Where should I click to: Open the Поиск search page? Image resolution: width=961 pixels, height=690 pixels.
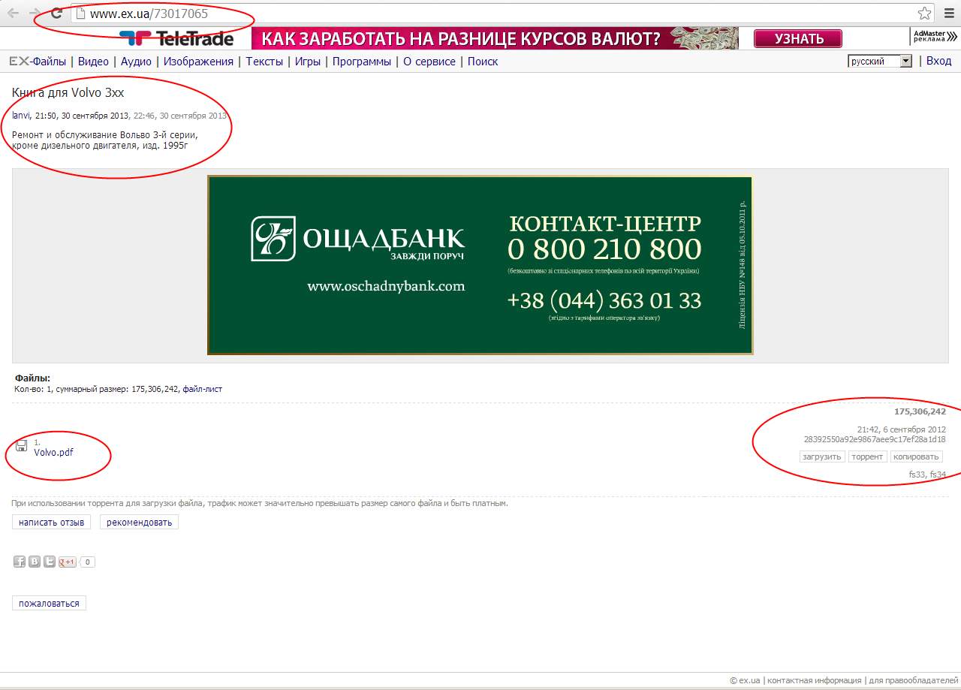483,62
